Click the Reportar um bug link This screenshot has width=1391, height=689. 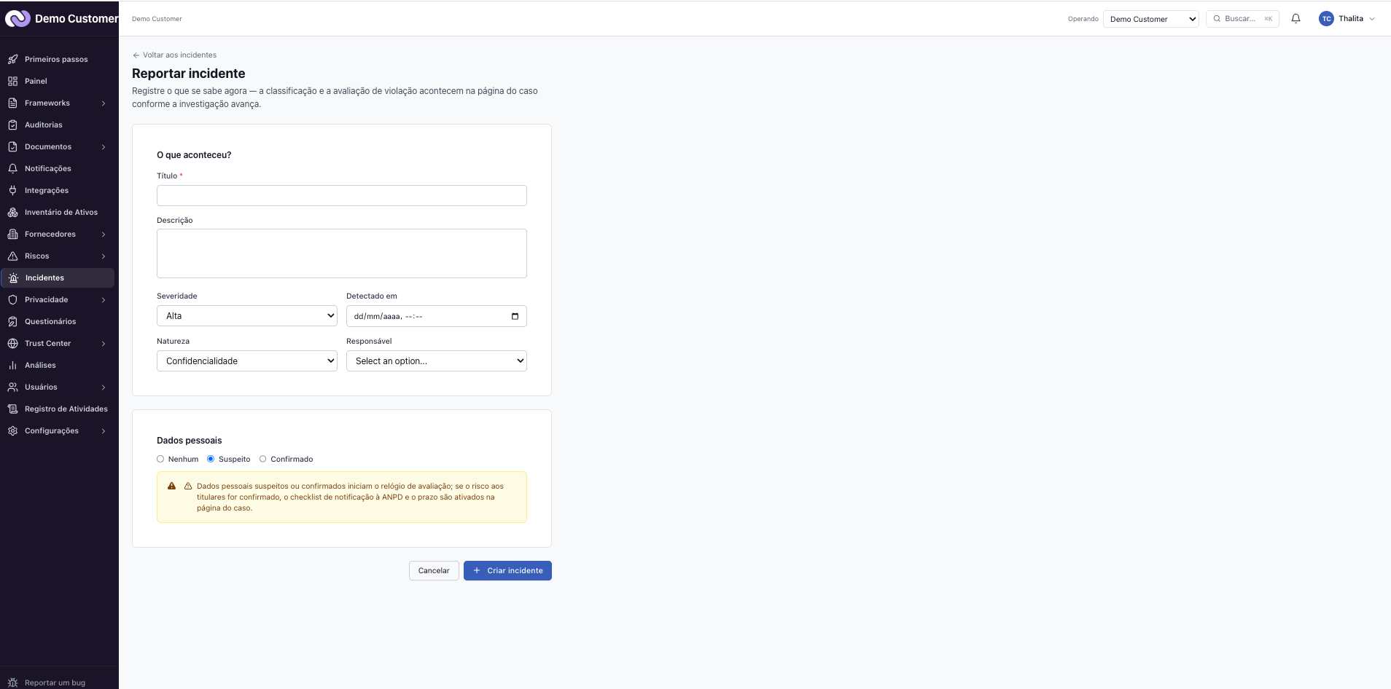coord(55,682)
